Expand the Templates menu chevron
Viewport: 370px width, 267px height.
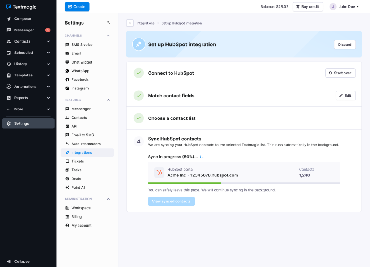coord(48,75)
